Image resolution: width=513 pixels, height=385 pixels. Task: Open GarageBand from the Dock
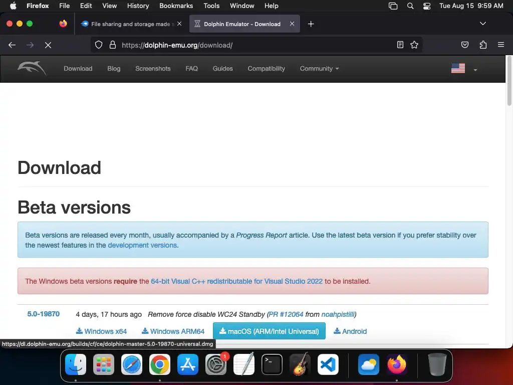pos(300,364)
